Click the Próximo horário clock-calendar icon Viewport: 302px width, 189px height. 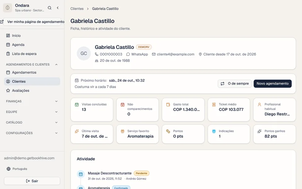(x=77, y=80)
